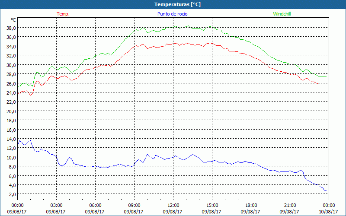Click the 15:00 time label
The width and height of the screenshot is (346, 216).
point(212,206)
